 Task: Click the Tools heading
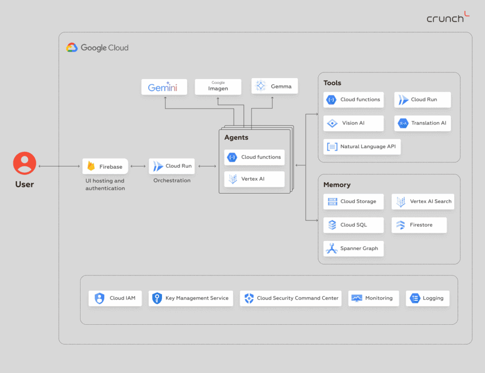coord(332,83)
